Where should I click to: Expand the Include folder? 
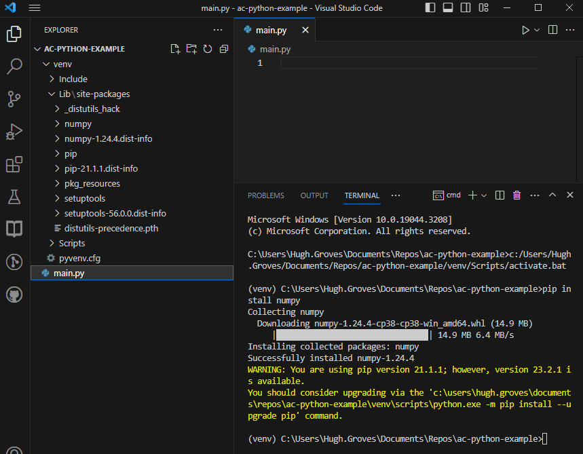click(x=52, y=79)
